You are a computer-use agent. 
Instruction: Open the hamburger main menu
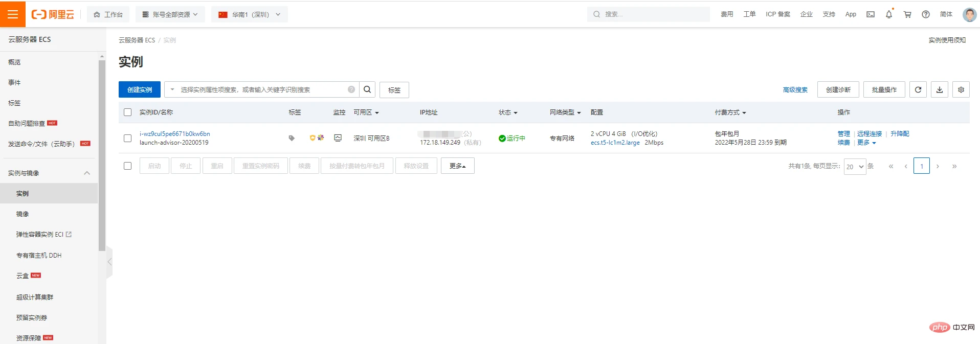click(13, 14)
